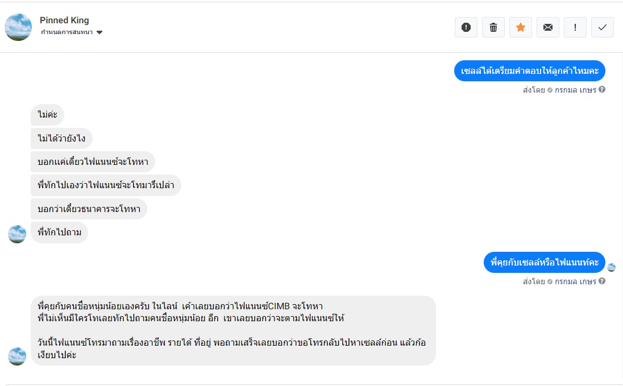Click seen-receipt avatar beside พี่คุยกับเซลล์หรือไฟแนนท์คะ
623x386 pixels.
pos(611,267)
